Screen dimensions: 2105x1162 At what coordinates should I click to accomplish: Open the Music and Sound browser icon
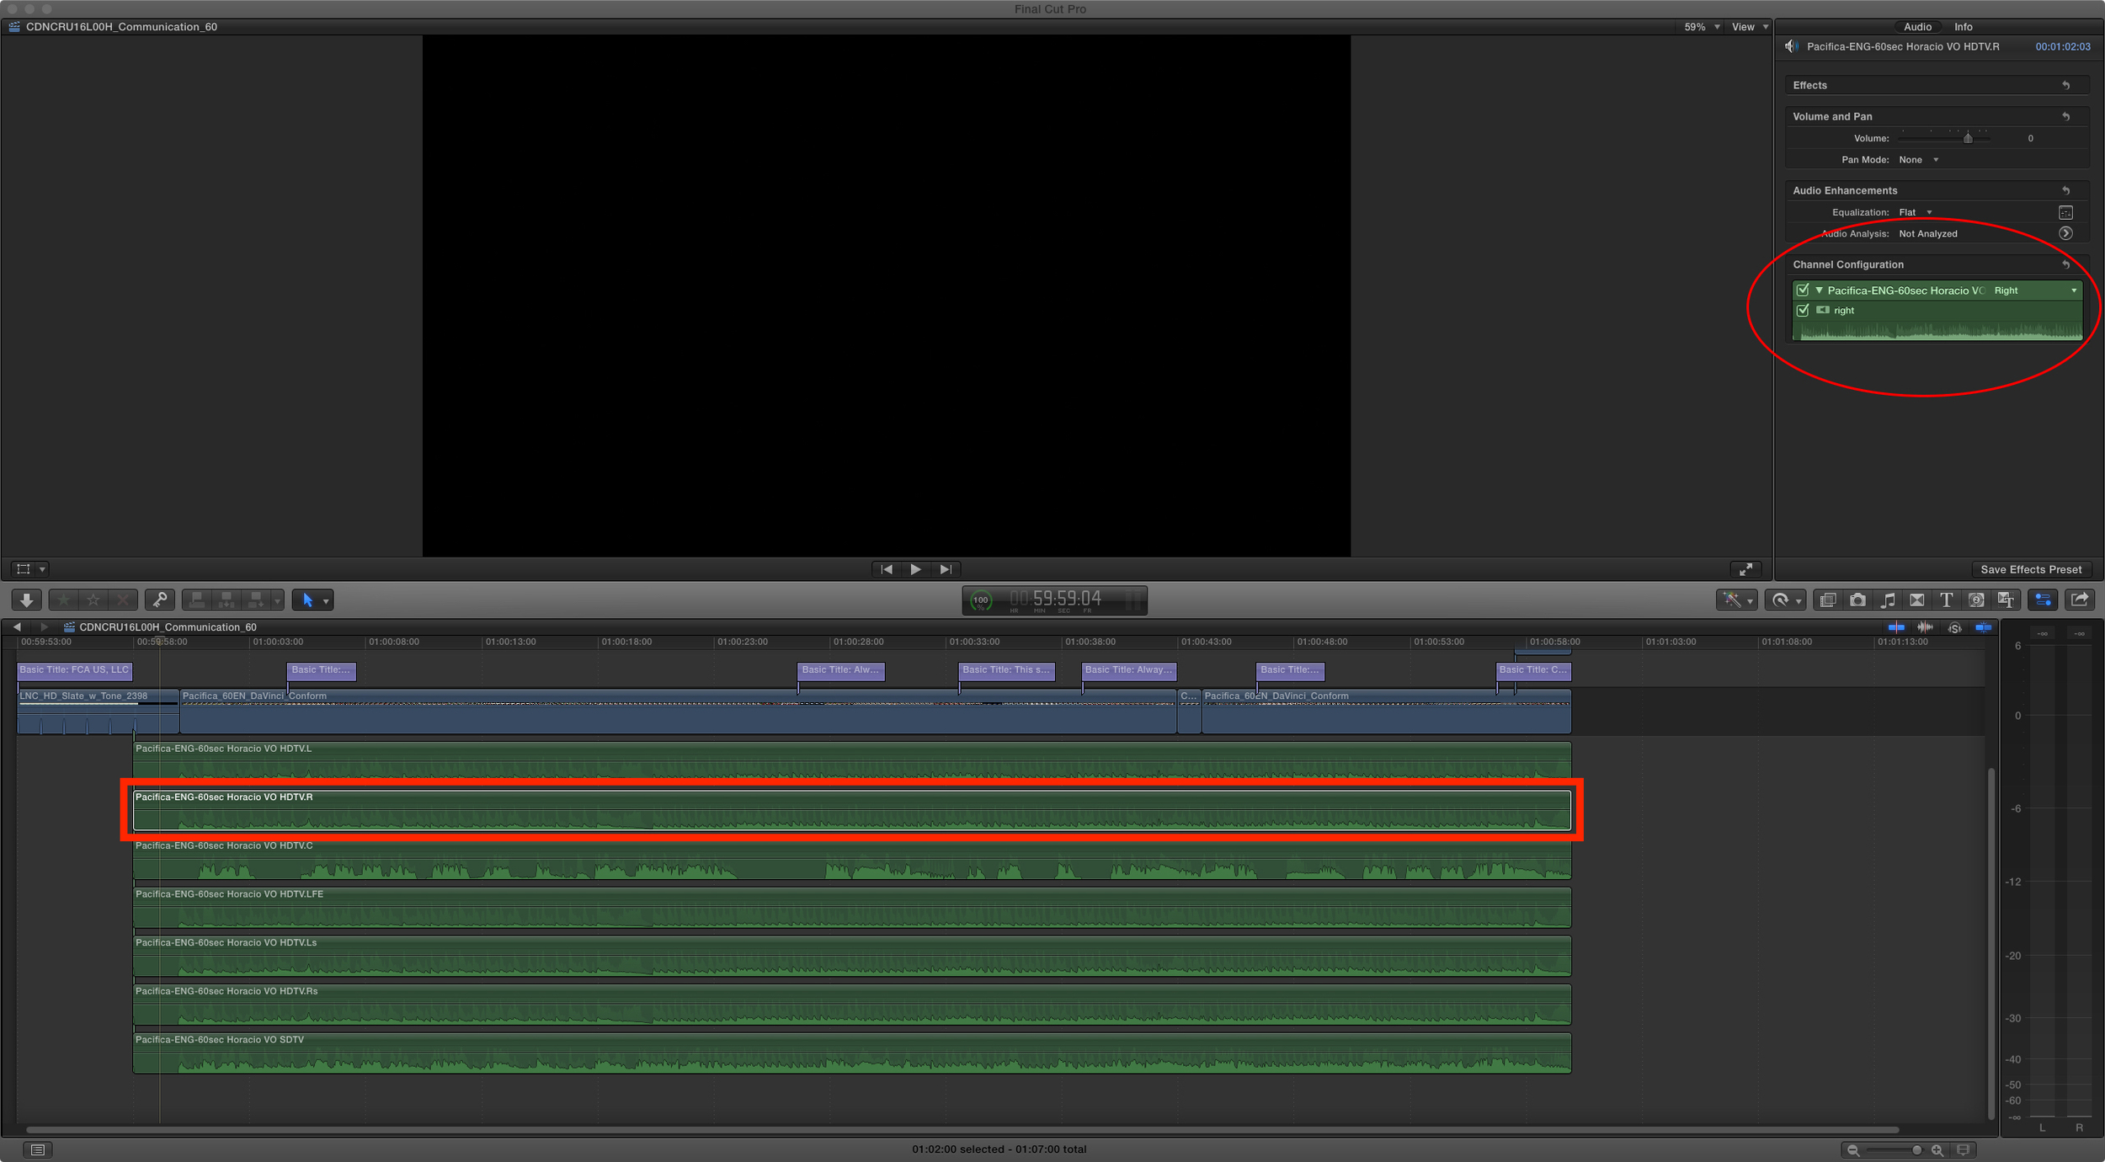click(1888, 600)
